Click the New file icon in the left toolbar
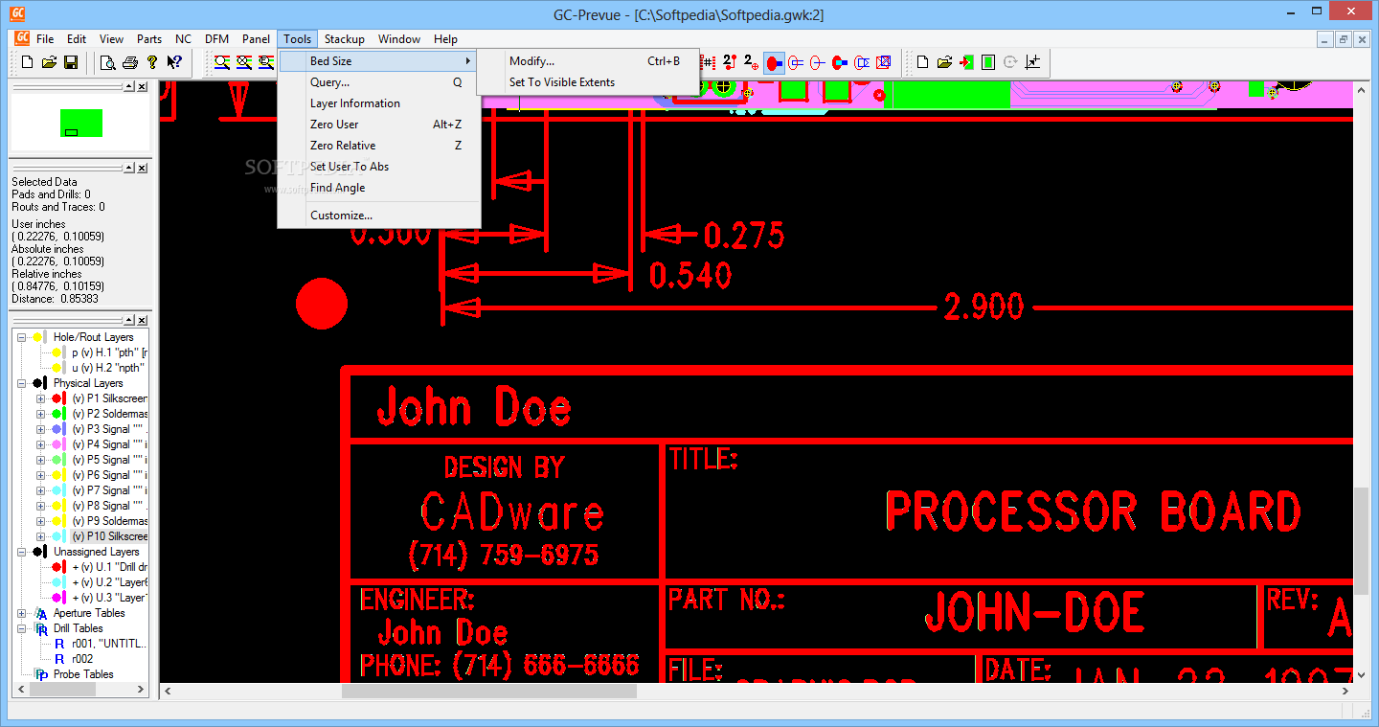The height and width of the screenshot is (727, 1379). point(27,62)
